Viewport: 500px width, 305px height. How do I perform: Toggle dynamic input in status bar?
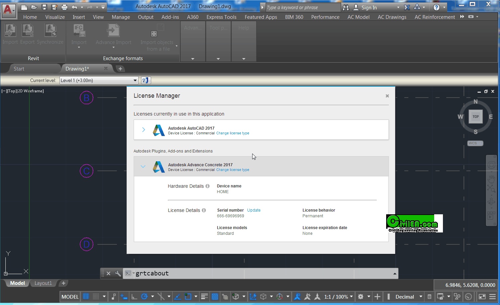pos(124,297)
